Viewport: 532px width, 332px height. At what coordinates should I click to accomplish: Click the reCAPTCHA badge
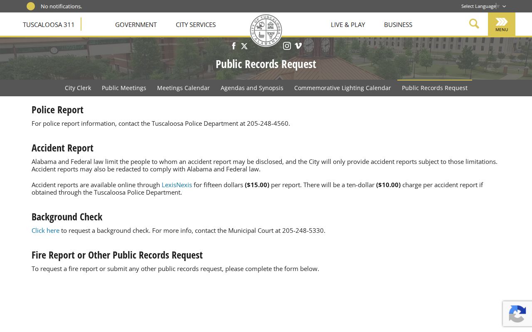click(x=517, y=314)
